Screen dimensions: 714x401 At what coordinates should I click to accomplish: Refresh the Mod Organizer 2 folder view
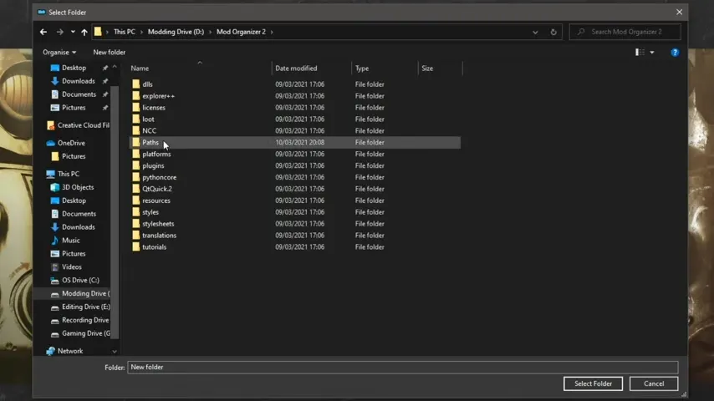click(x=553, y=32)
